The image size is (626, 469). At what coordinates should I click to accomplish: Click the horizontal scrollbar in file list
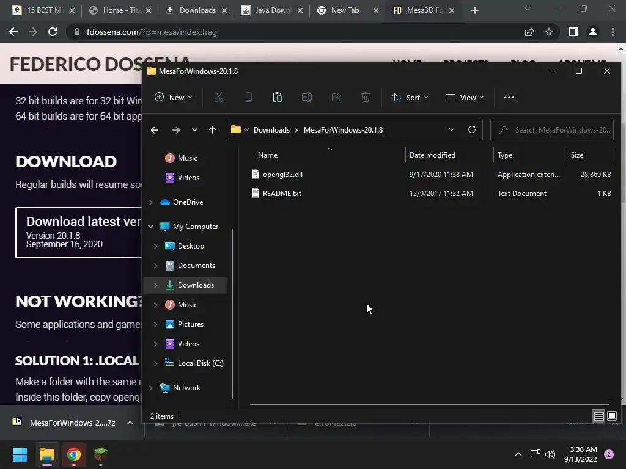pyautogui.click(x=430, y=404)
